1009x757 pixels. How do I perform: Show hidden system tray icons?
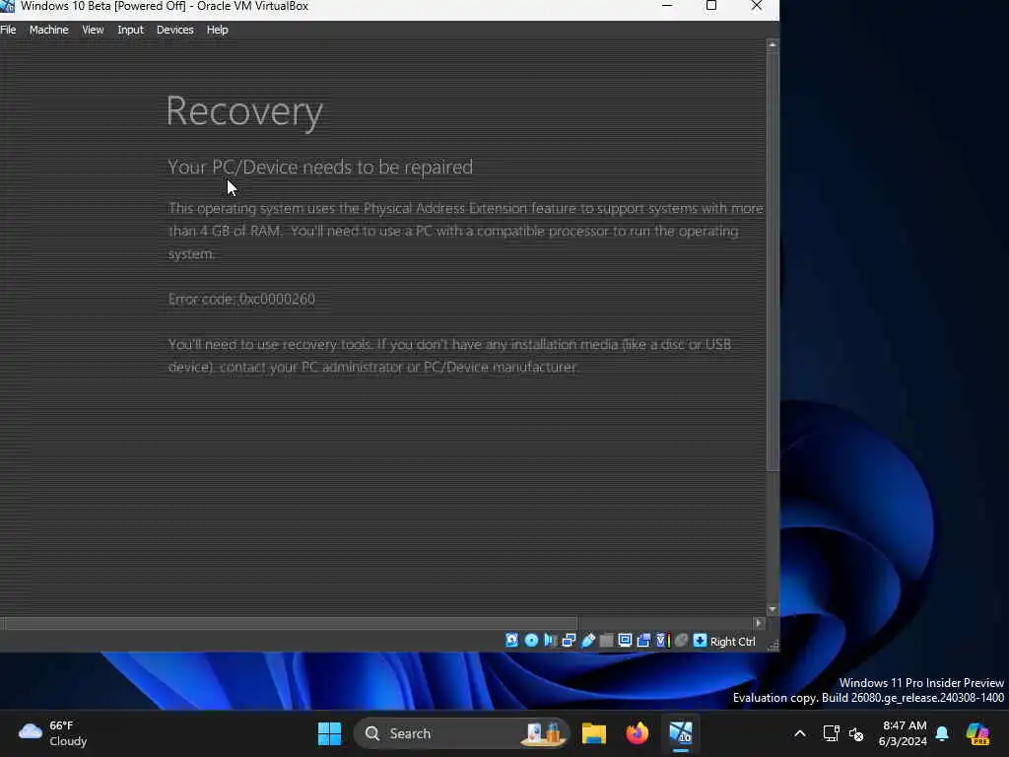point(800,733)
